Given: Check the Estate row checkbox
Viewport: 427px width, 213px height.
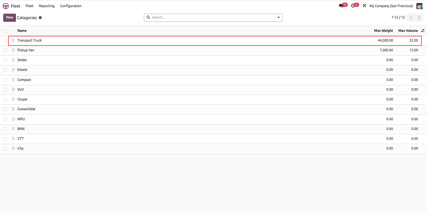Looking at the screenshot, I should tap(5, 70).
